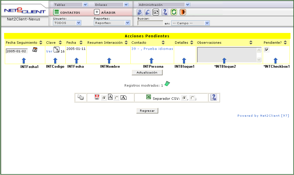Open the Tablas menu
Image resolution: width=294 pixels, height=175 pixels.
pyautogui.click(x=71, y=5)
